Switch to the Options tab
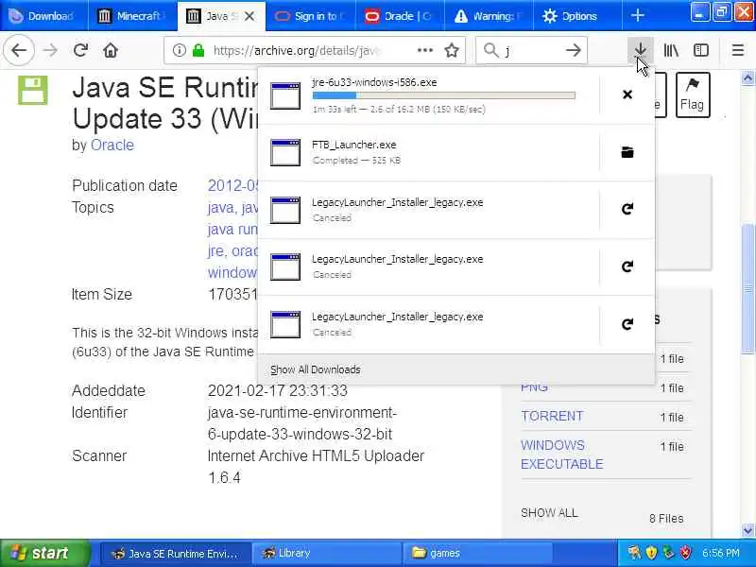Image resolution: width=756 pixels, height=567 pixels. tap(576, 16)
